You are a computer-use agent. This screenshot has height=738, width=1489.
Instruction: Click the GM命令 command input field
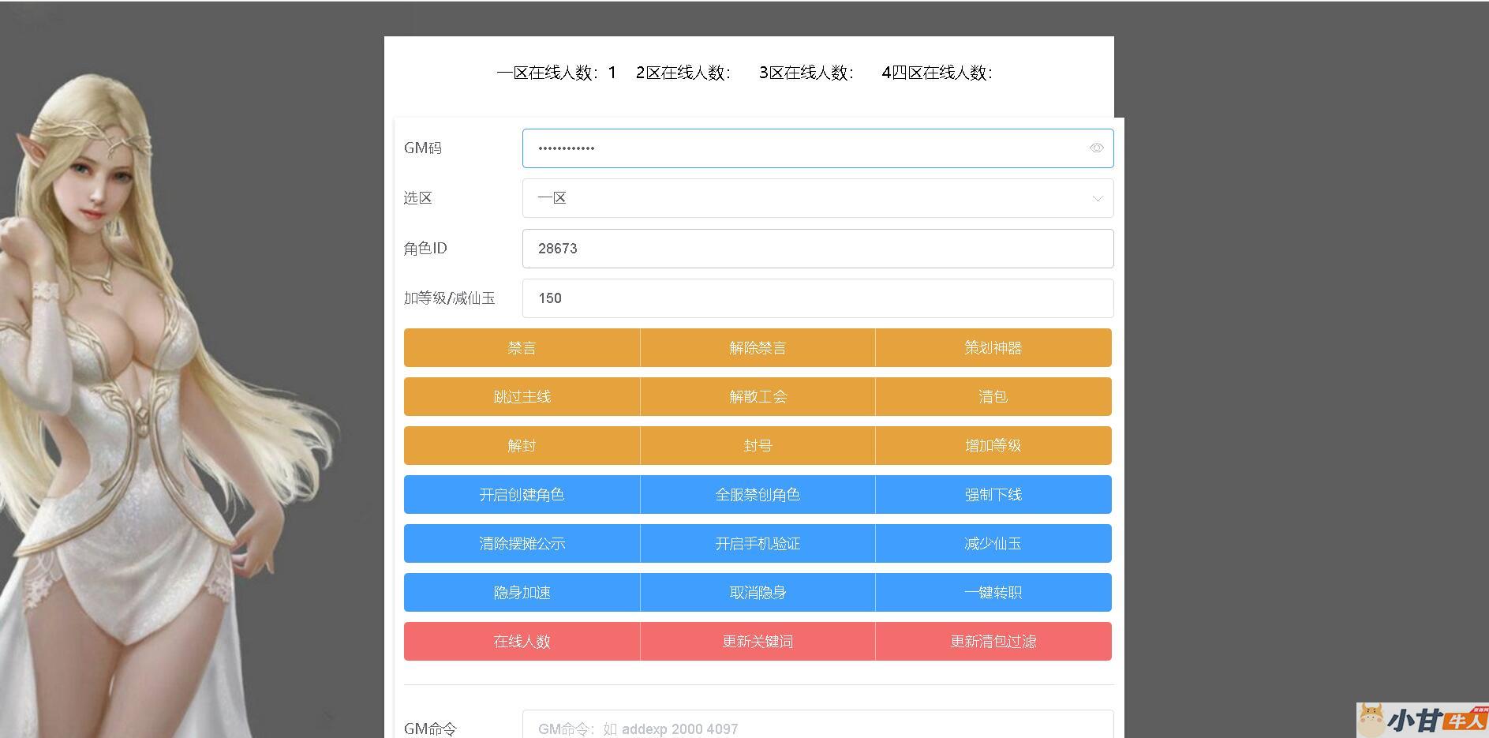pos(817,728)
